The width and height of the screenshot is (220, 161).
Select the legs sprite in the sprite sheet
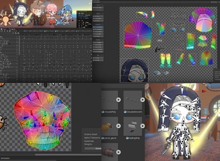[166, 61]
